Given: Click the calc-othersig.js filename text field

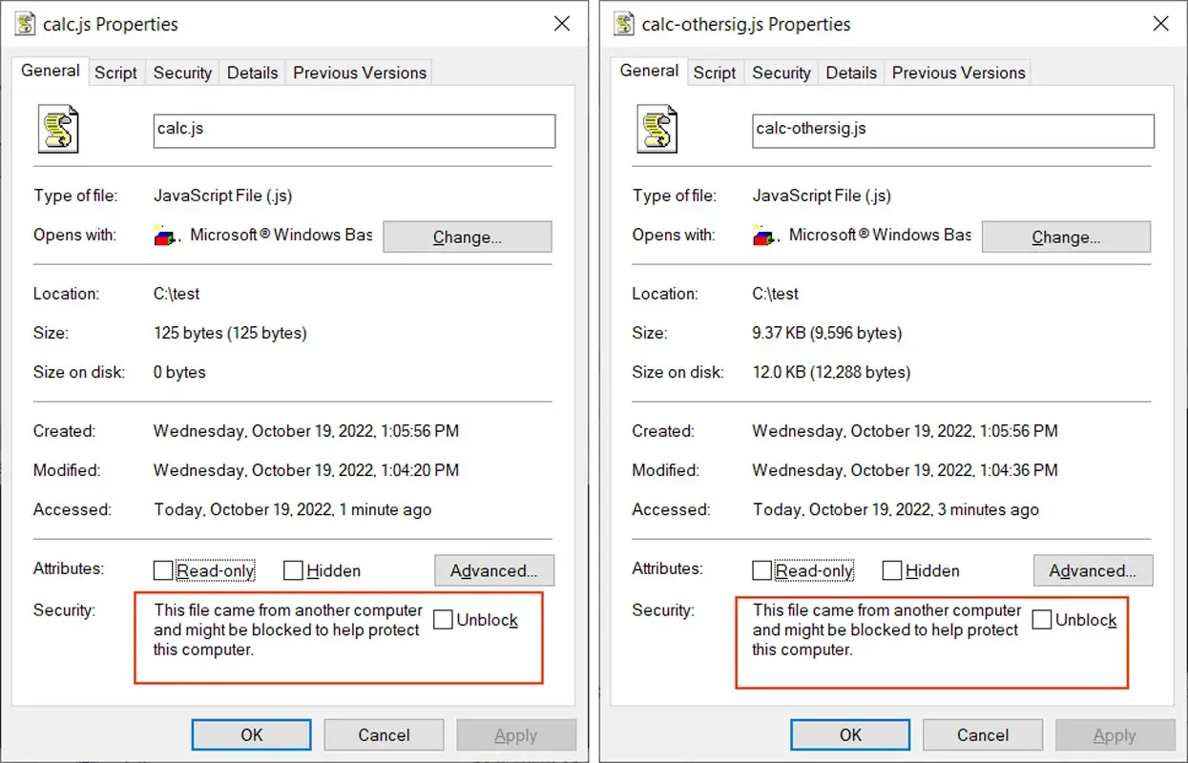Looking at the screenshot, I should coord(953,131).
